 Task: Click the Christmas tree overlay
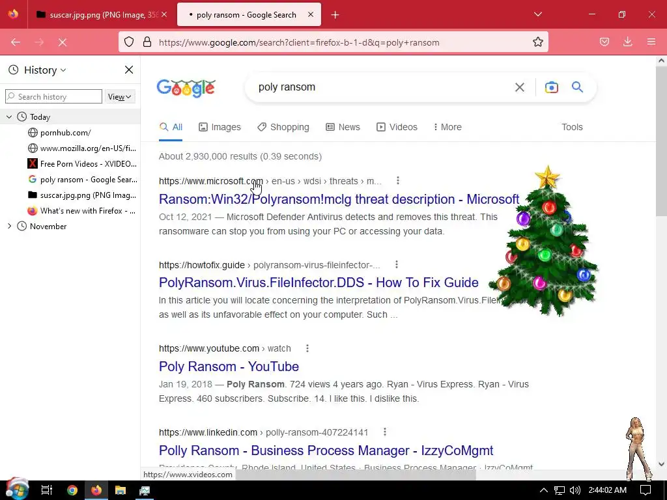coord(545,242)
